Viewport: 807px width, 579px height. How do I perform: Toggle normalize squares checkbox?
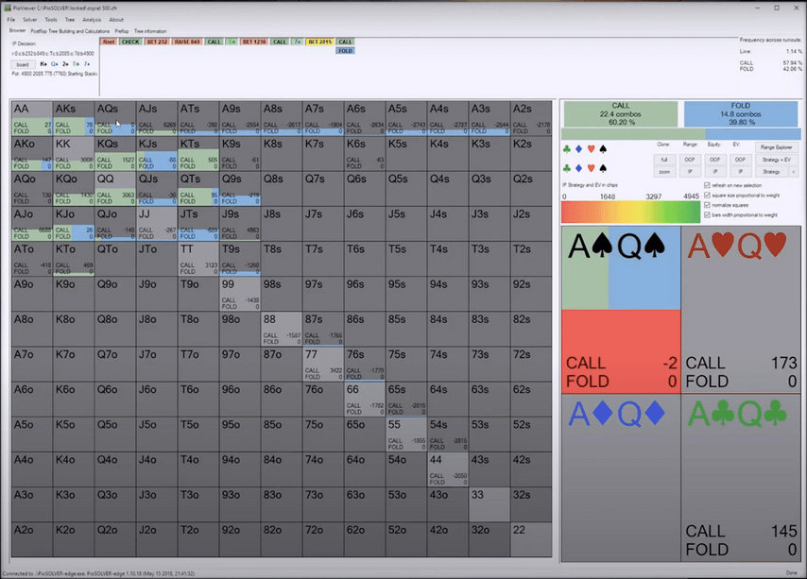coord(707,205)
